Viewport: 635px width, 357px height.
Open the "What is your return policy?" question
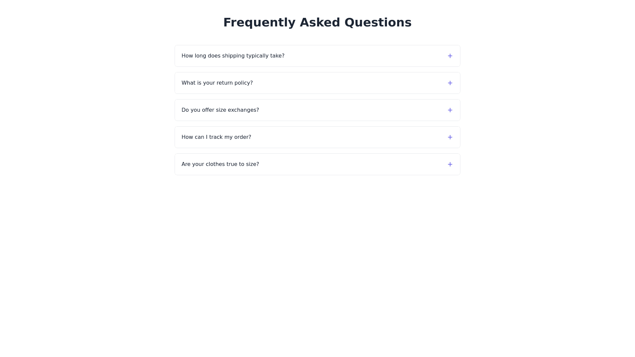(x=217, y=83)
